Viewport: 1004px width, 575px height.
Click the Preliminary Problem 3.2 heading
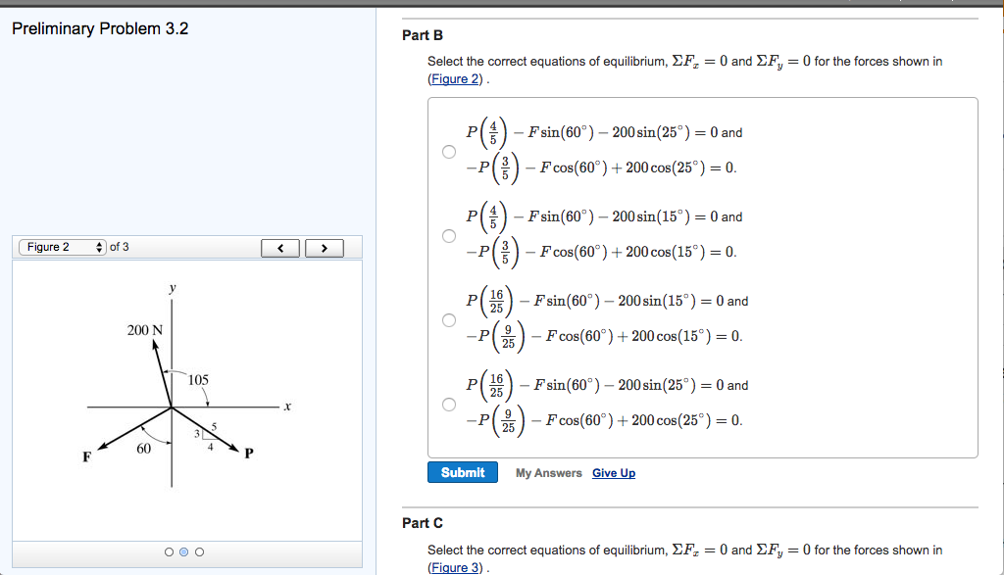point(96,28)
